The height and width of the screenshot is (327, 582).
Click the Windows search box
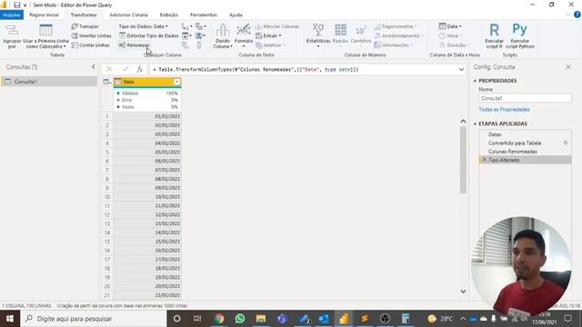pos(95,319)
